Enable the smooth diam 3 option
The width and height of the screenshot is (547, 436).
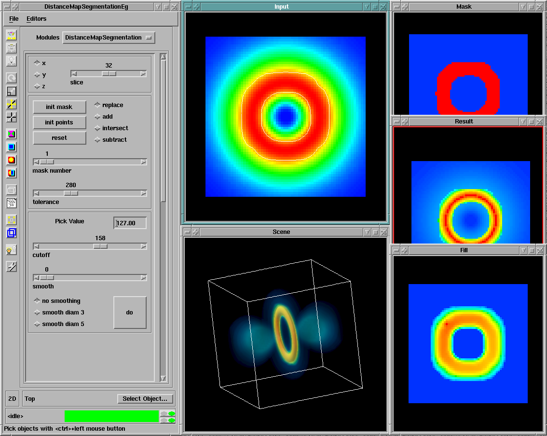(37, 313)
